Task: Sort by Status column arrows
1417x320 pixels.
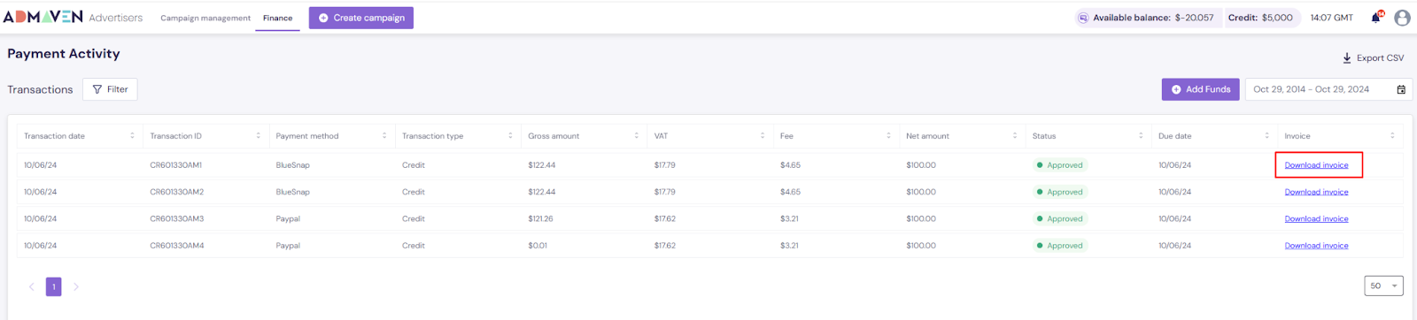Action: tap(1141, 136)
